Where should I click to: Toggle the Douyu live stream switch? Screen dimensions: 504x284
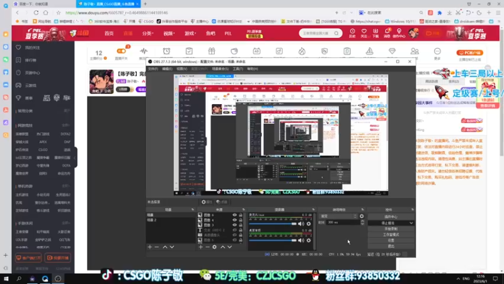[x=121, y=51]
